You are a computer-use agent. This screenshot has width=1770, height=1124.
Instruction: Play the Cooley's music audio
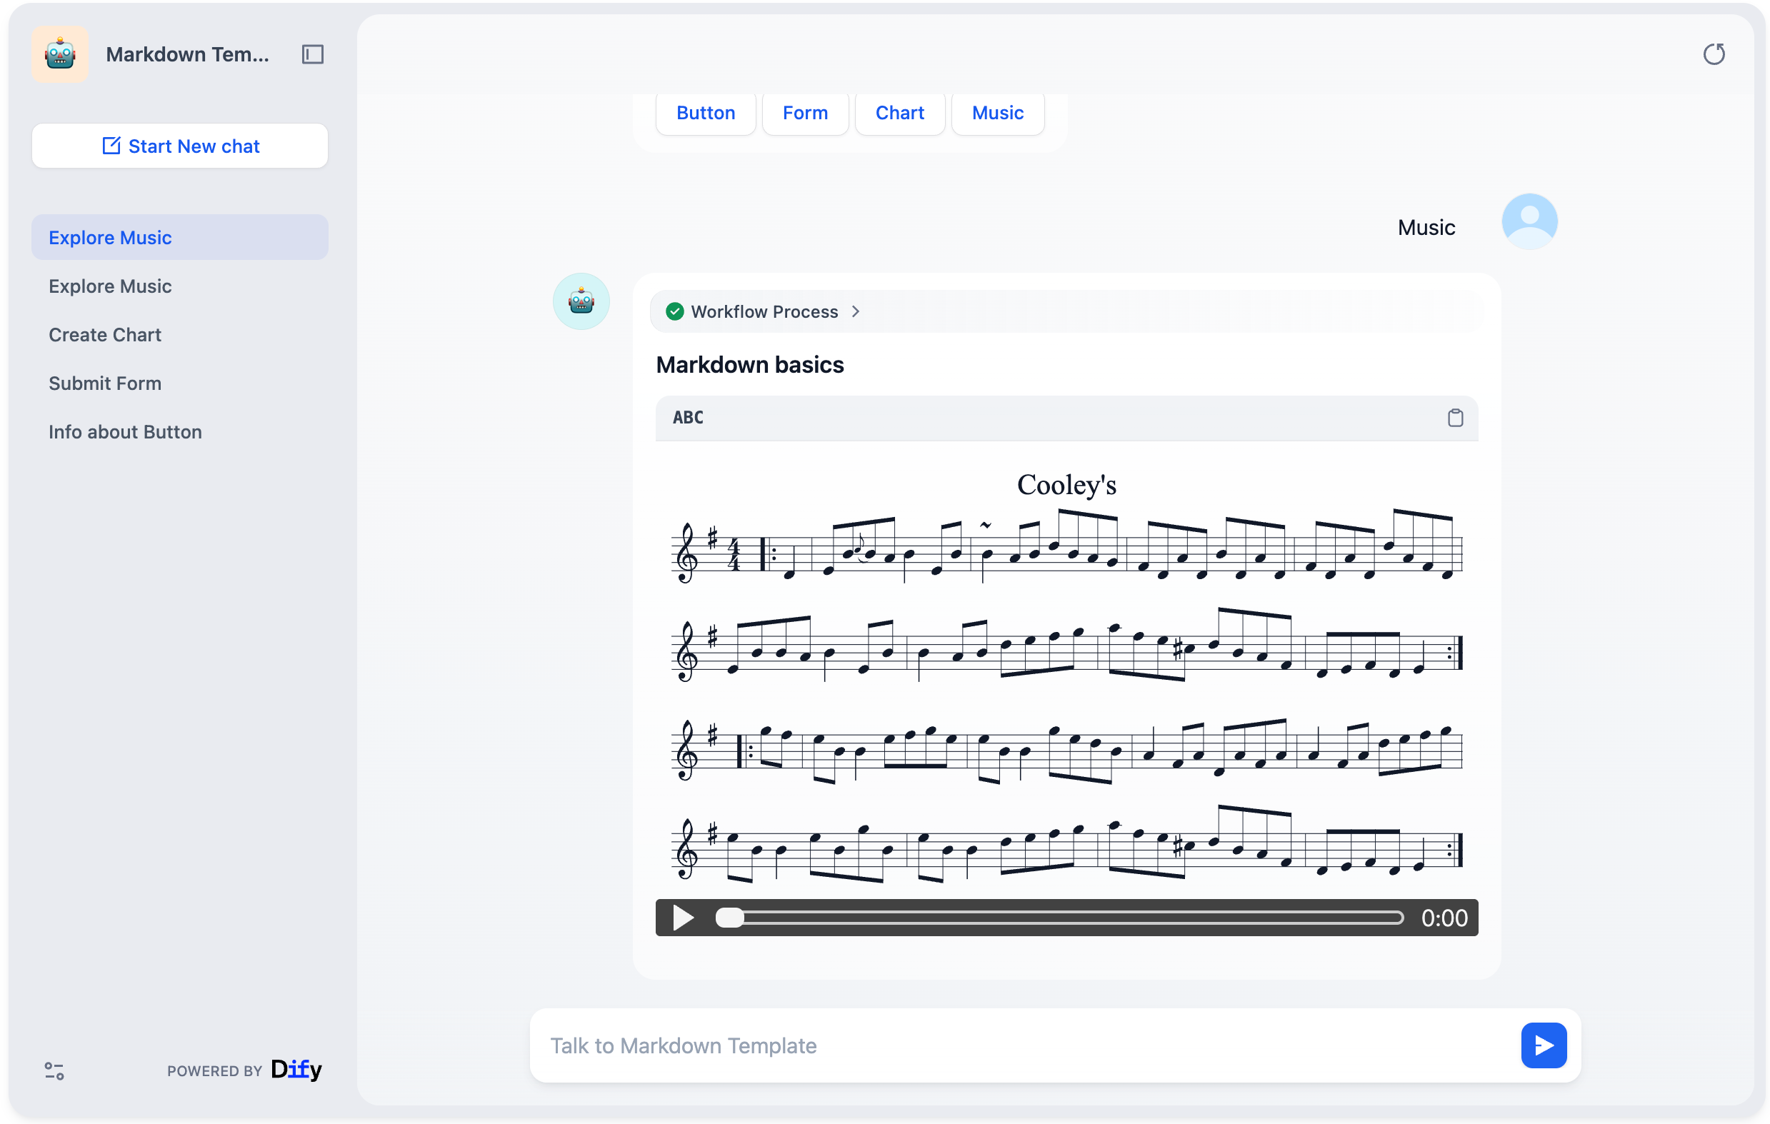tap(683, 918)
